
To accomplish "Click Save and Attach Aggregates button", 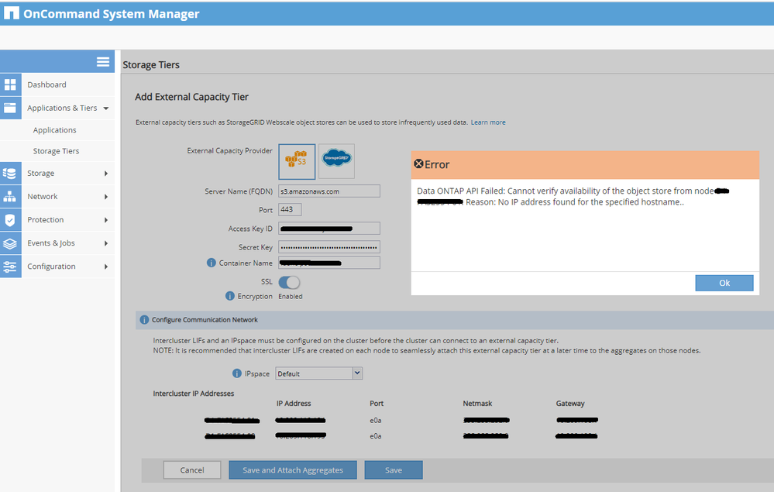I will click(x=292, y=470).
